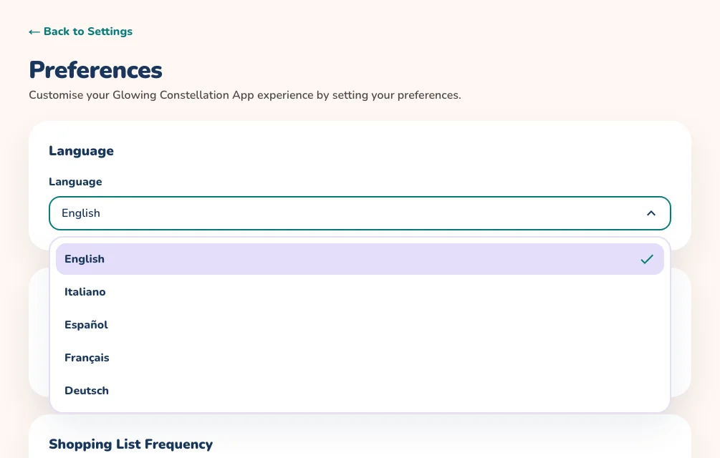Screen dimensions: 720x458
Task: Click the Shopping List Frequency heading
Action: coord(131,444)
